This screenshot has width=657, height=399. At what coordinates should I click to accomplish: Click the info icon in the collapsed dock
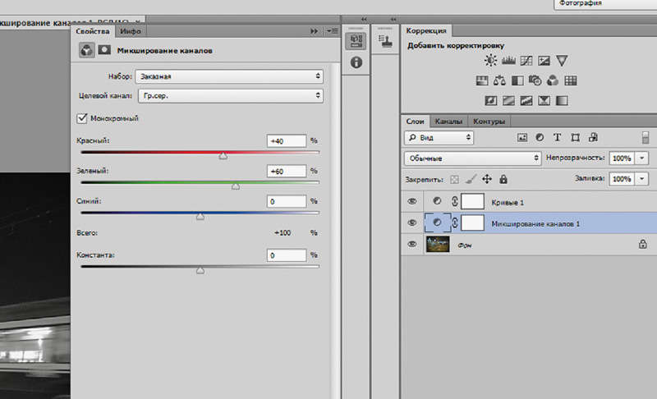pos(356,62)
